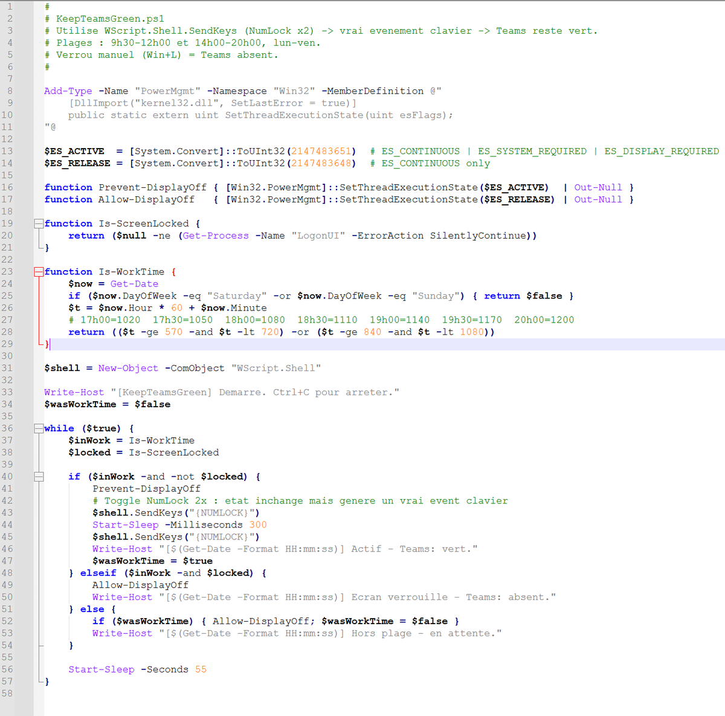
Task: Click '$inWork' in '$inWork = Is-WorkTime'
Action: click(x=89, y=440)
